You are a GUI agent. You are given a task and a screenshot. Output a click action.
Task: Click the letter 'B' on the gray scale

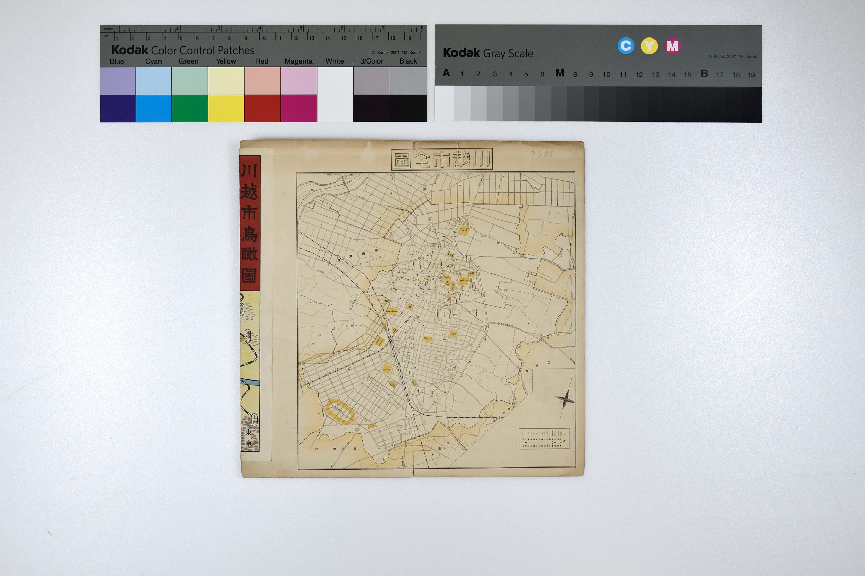704,73
